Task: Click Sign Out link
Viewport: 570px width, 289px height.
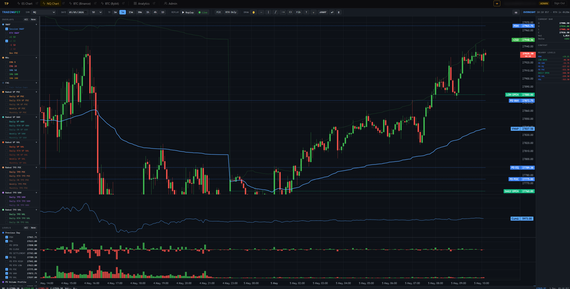Action: pos(559,3)
